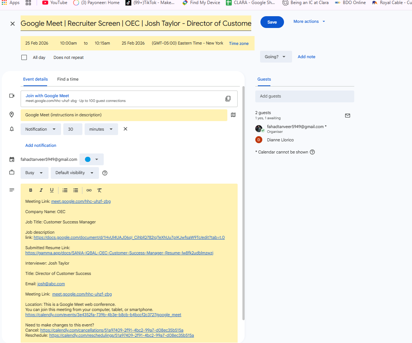The height and width of the screenshot is (343, 412).
Task: Open the tab groups grid icon
Action: coord(28,3)
